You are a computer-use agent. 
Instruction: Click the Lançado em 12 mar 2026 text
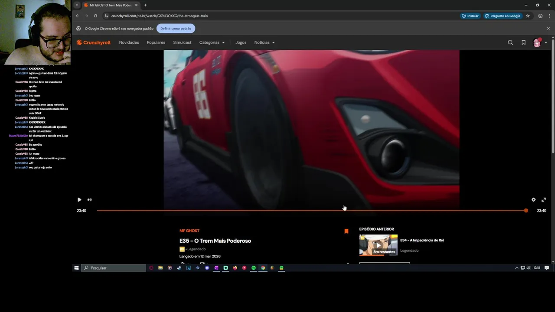coord(200,257)
